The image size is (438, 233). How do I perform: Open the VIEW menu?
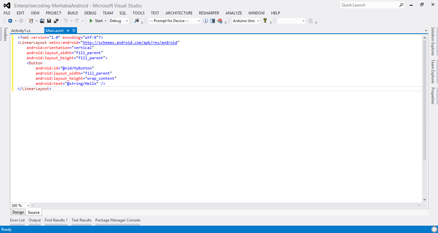pos(35,13)
